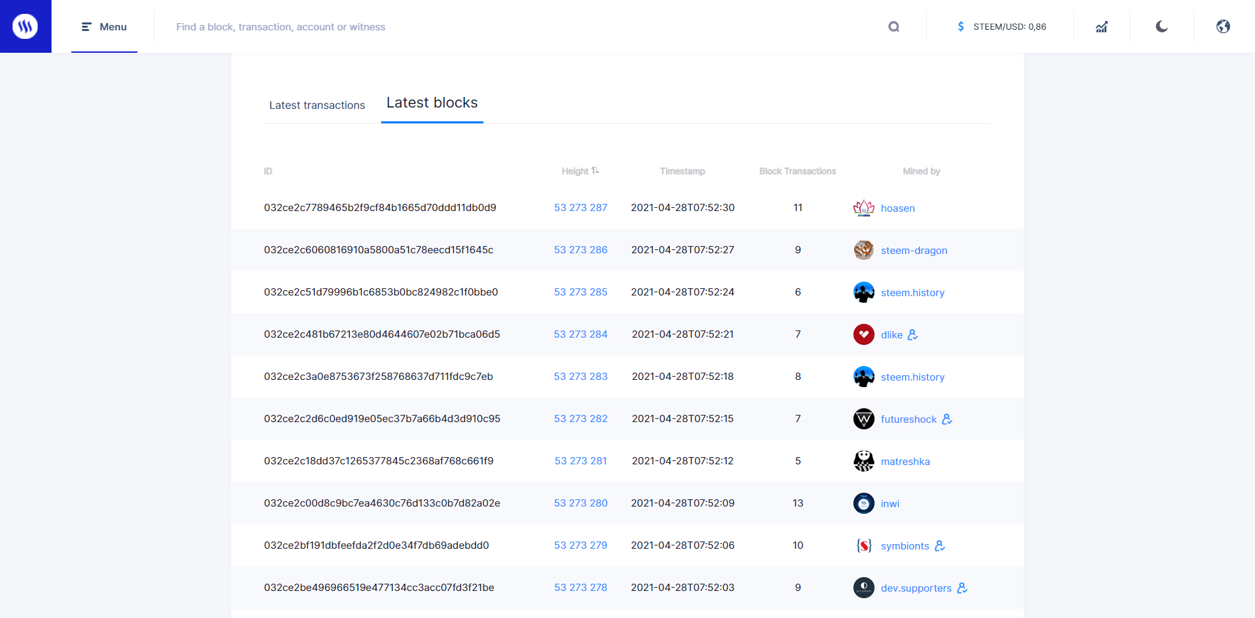This screenshot has height=618, width=1255.
Task: Click block ID 032ce2bf191dbfeefda2f2d0e34f7db69adebdd0
Action: pos(377,545)
